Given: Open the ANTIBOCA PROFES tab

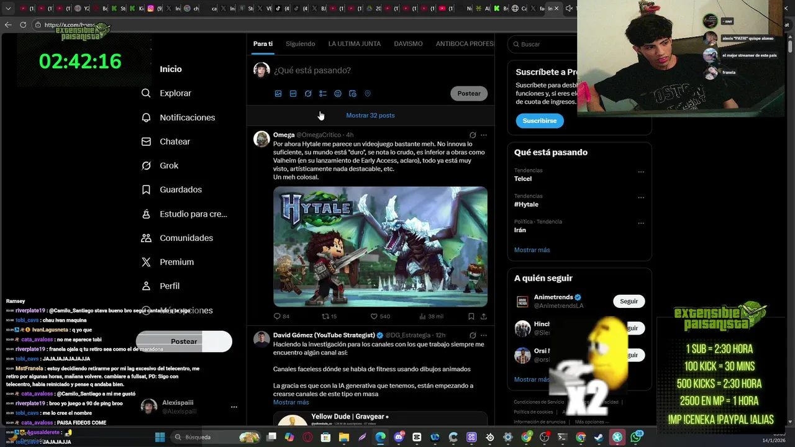Looking at the screenshot, I should pos(465,44).
